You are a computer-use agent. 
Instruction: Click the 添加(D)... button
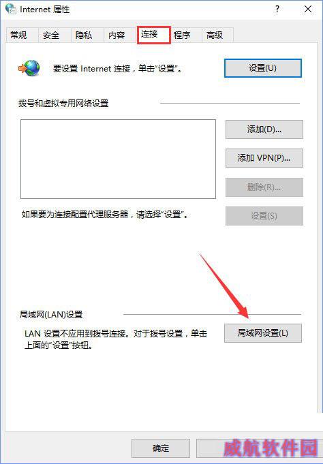pos(264,129)
